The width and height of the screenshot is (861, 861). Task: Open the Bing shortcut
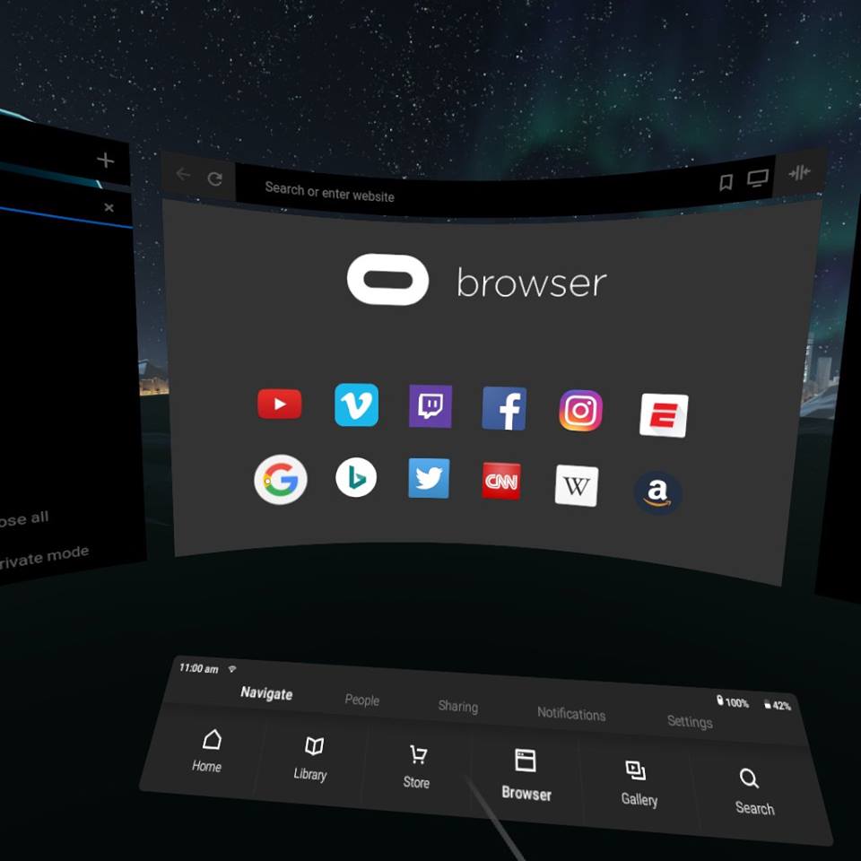coord(356,476)
